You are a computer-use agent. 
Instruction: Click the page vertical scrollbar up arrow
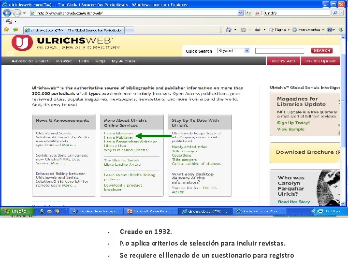coord(343,38)
